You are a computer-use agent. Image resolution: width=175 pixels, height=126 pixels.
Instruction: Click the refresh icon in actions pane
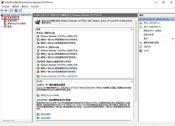[x=141, y=43]
